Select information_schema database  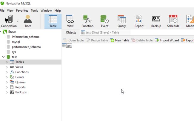click(26, 37)
